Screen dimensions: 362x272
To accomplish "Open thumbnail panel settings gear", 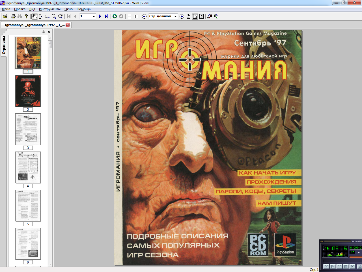I will 44,32.
